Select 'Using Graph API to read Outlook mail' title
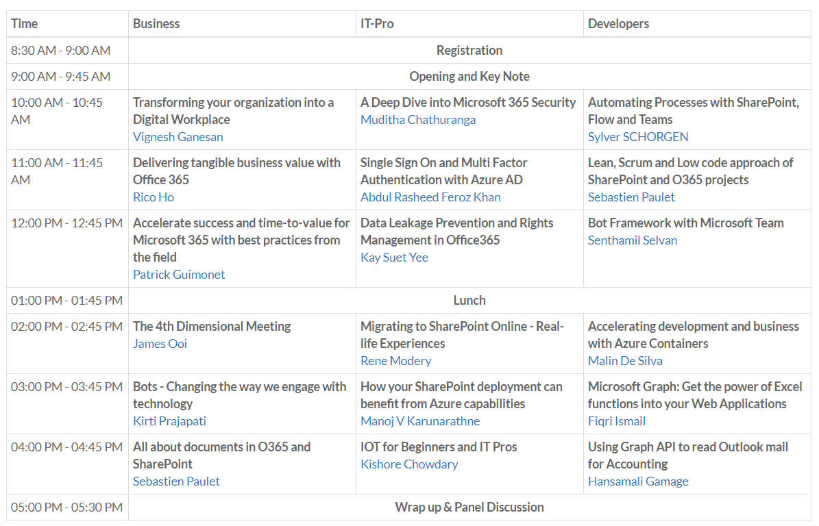Viewport: 819px width, 526px height. [688, 455]
